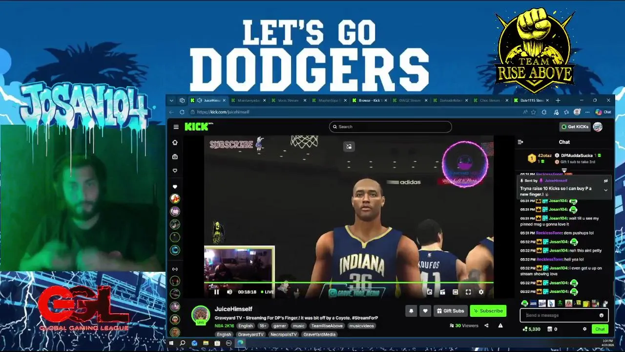Open chat settings gear icon

click(584, 329)
